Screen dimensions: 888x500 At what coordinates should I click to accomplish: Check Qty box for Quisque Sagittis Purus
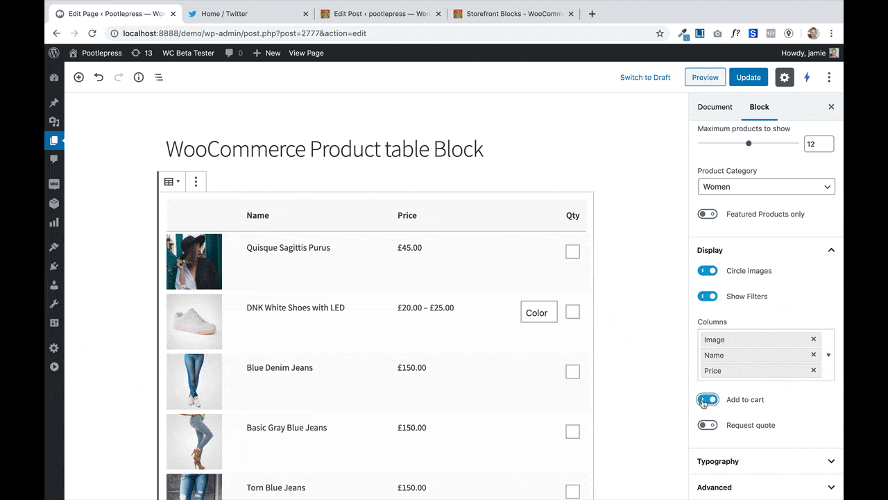coord(572,251)
